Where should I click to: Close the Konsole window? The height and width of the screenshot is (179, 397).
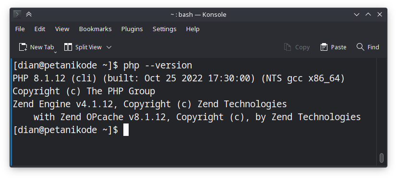(x=380, y=15)
